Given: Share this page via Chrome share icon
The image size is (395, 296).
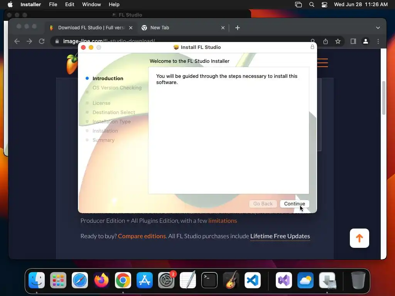Looking at the screenshot, I should pos(326,41).
